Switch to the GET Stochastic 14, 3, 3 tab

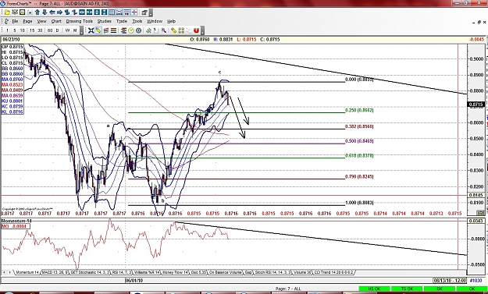coord(90,272)
